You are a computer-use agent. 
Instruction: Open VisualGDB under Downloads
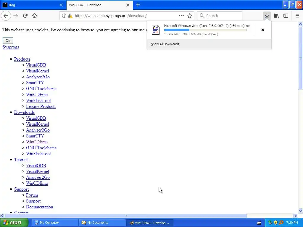click(36, 118)
